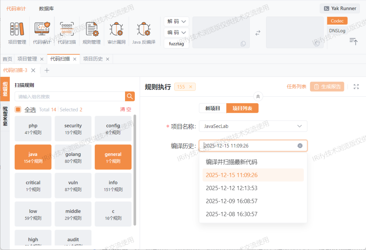Image resolution: width=366 pixels, height=250 pixels.
Task: Select the middle rule group
Action: tap(73, 214)
